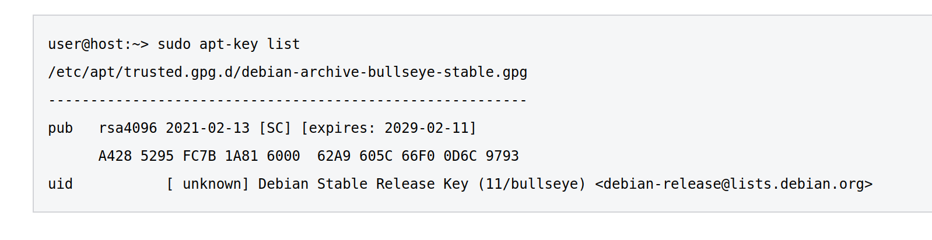Click the fingerprint block A428
This screenshot has height=240, width=932.
[x=115, y=156]
